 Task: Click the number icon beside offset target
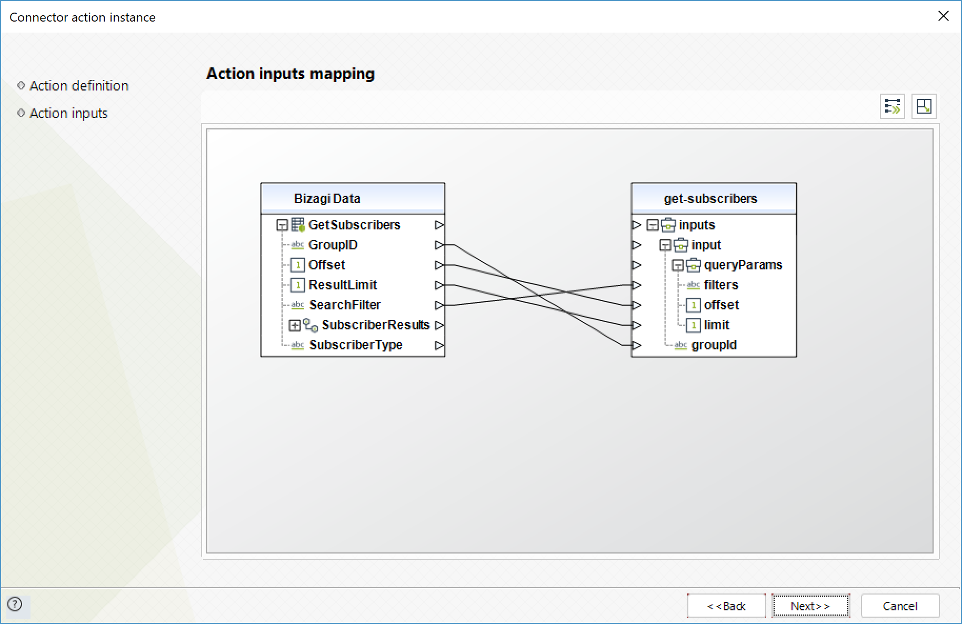click(x=694, y=305)
